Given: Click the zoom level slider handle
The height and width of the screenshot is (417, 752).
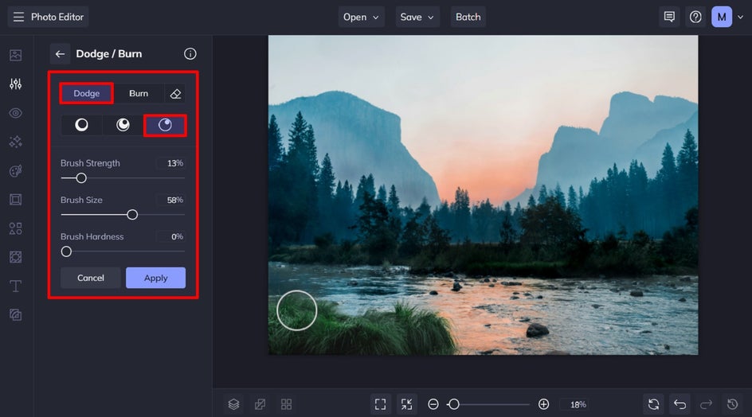Looking at the screenshot, I should click(x=453, y=404).
